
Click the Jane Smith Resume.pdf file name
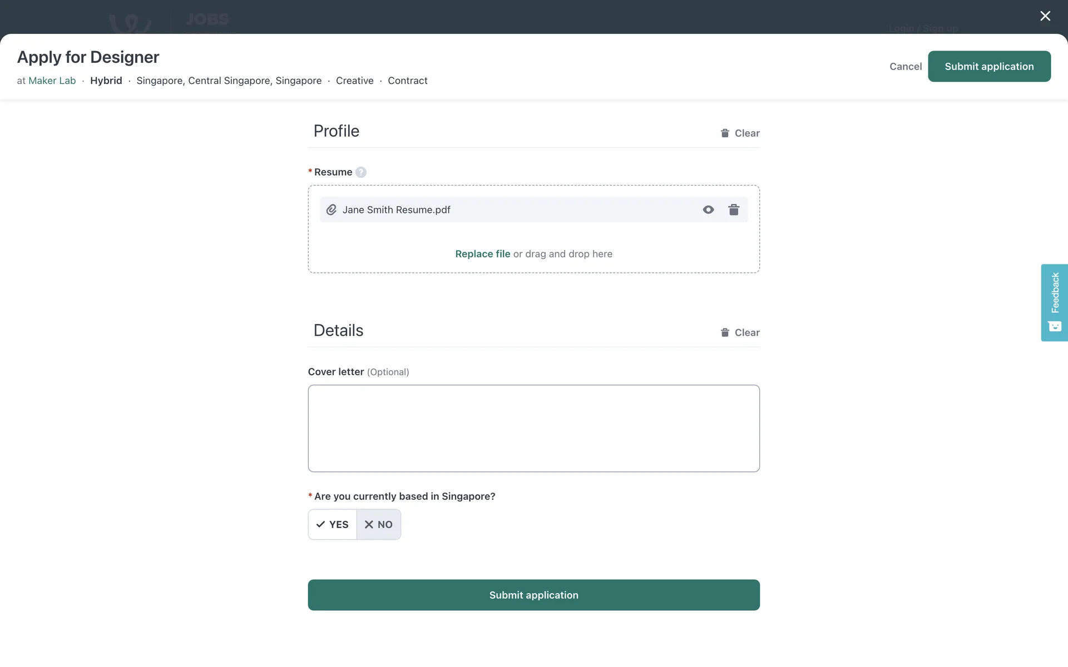[x=396, y=210]
